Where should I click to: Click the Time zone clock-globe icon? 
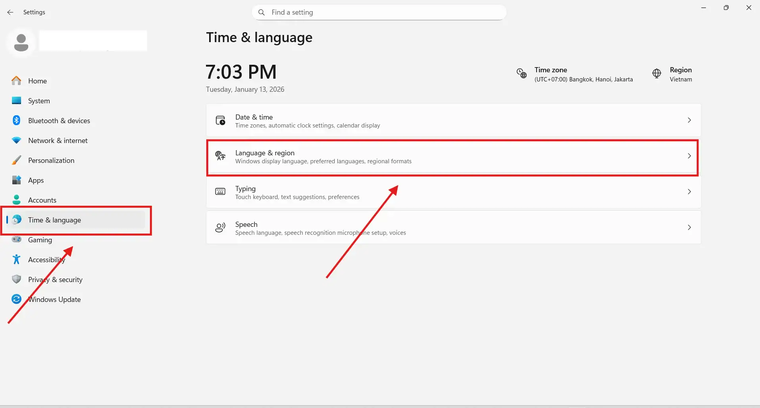coord(521,73)
